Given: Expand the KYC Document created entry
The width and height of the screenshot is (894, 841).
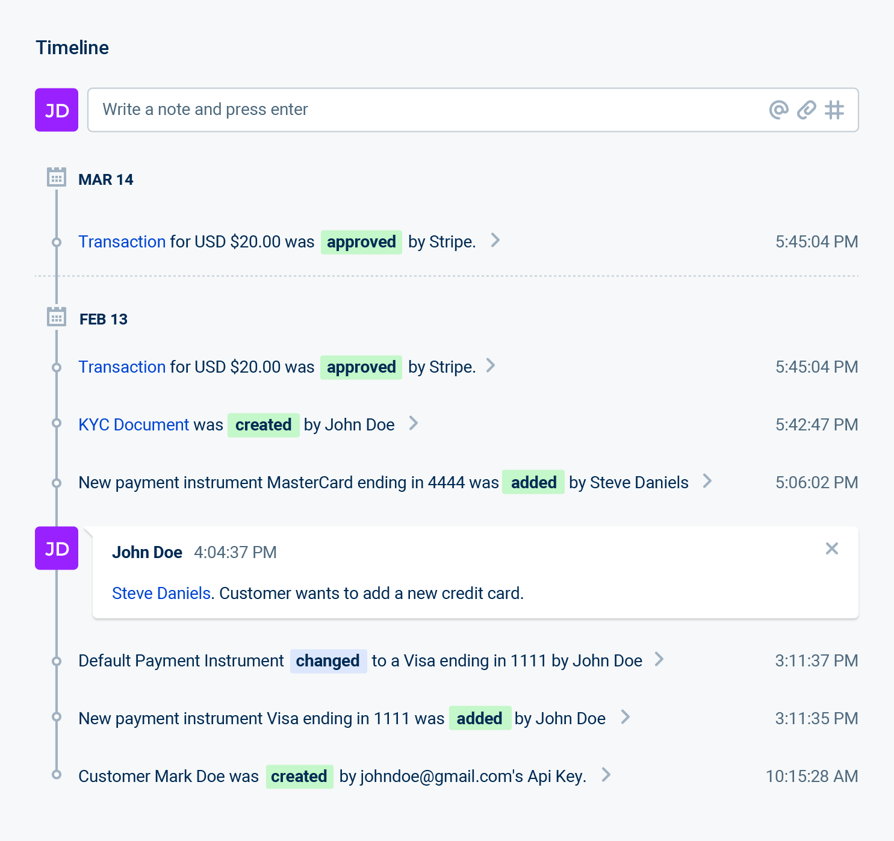Looking at the screenshot, I should (414, 423).
